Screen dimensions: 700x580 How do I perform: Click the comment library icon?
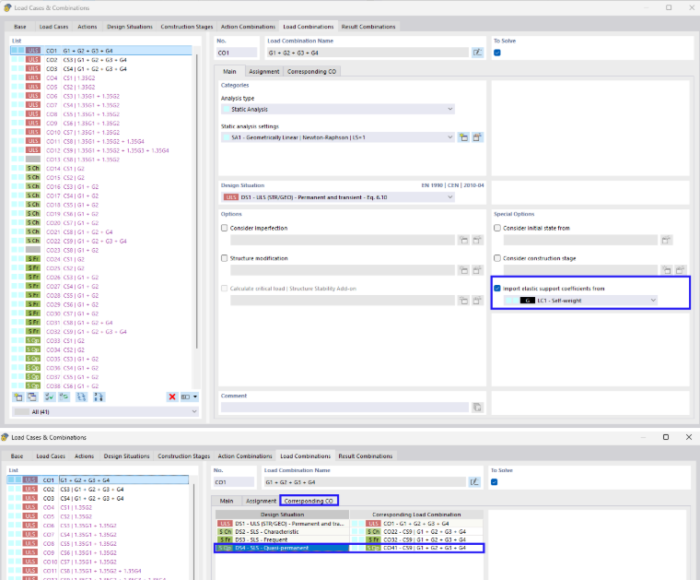(477, 408)
